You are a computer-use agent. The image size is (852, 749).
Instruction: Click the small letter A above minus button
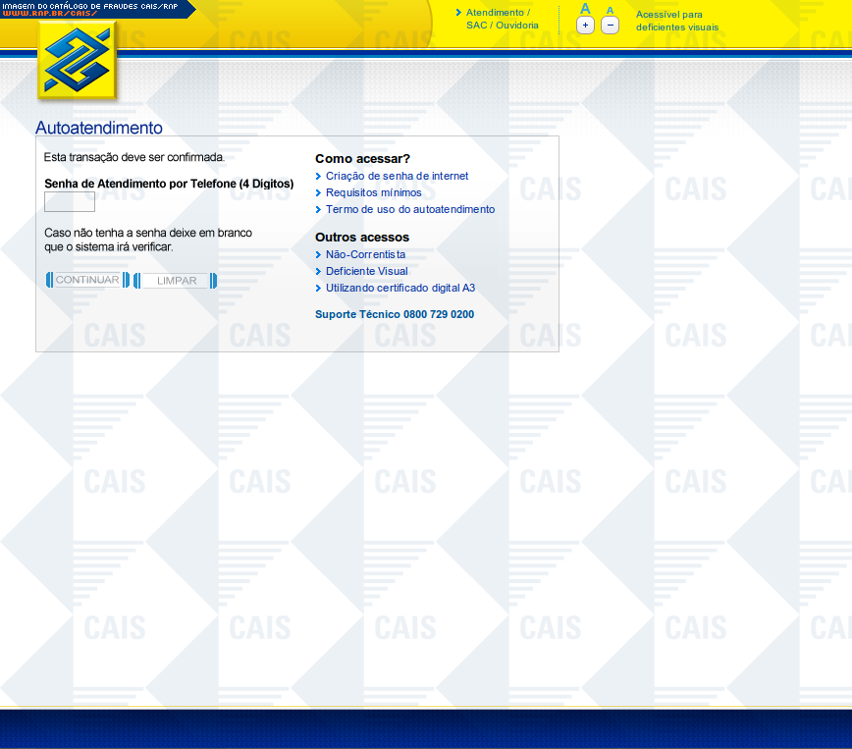[x=610, y=10]
